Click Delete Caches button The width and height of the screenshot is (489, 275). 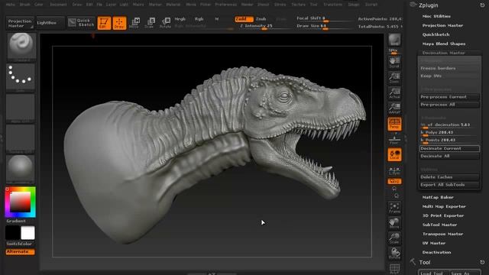[x=449, y=177]
